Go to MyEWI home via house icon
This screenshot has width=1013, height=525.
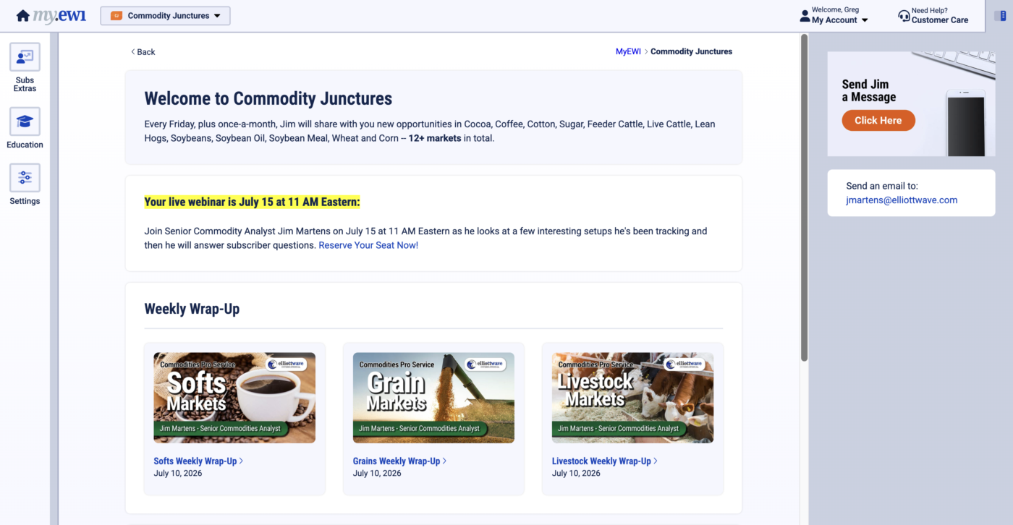pos(23,16)
